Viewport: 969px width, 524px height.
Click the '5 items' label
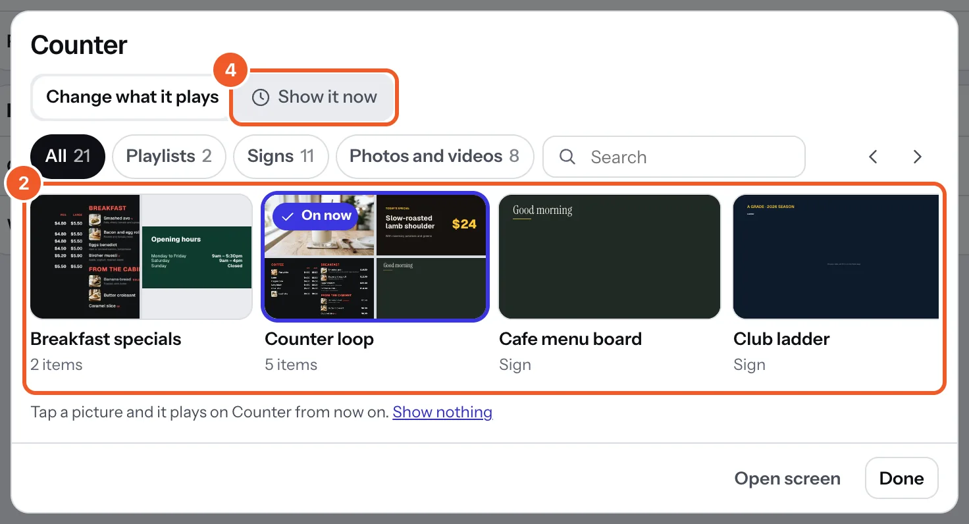point(291,365)
